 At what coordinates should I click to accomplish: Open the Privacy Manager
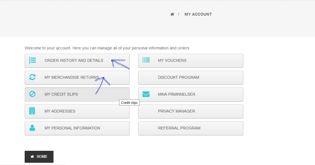tap(191, 111)
